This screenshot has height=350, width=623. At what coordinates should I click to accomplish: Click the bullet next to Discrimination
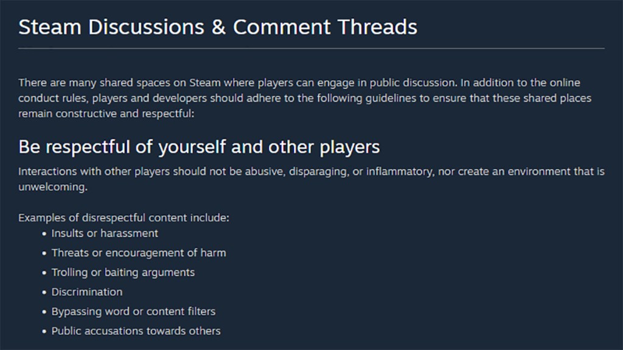(x=44, y=292)
